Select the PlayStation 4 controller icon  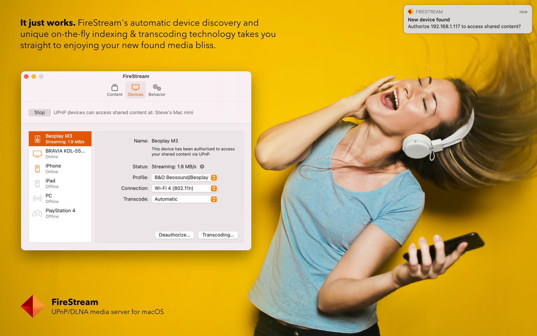[37, 214]
